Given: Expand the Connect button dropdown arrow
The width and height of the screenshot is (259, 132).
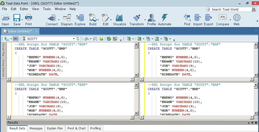Looking at the screenshot, I should point(59,20).
